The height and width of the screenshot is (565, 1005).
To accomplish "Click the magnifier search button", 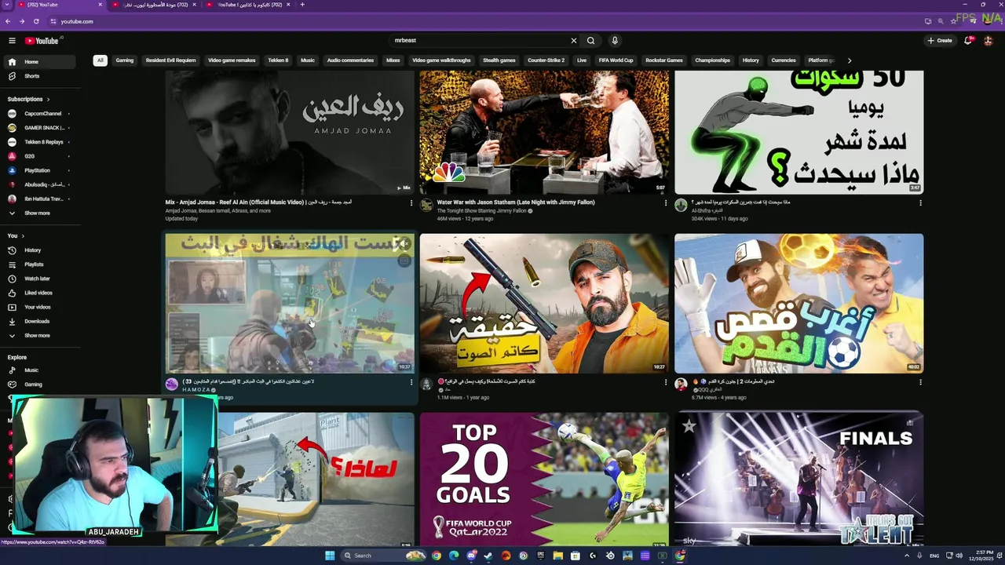I will coord(591,41).
